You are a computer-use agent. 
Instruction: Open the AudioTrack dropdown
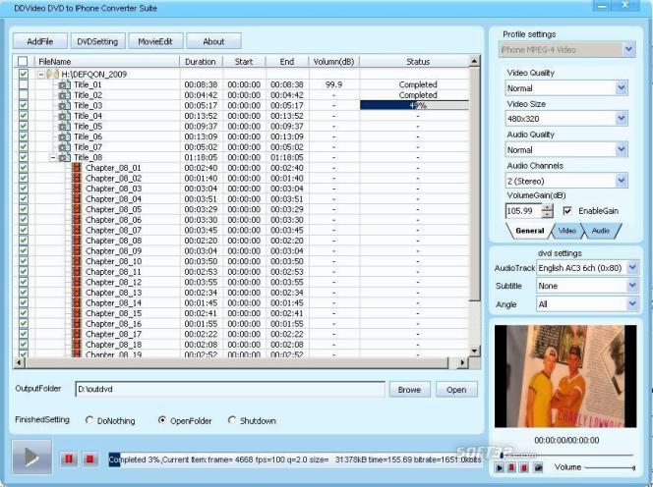(x=632, y=268)
